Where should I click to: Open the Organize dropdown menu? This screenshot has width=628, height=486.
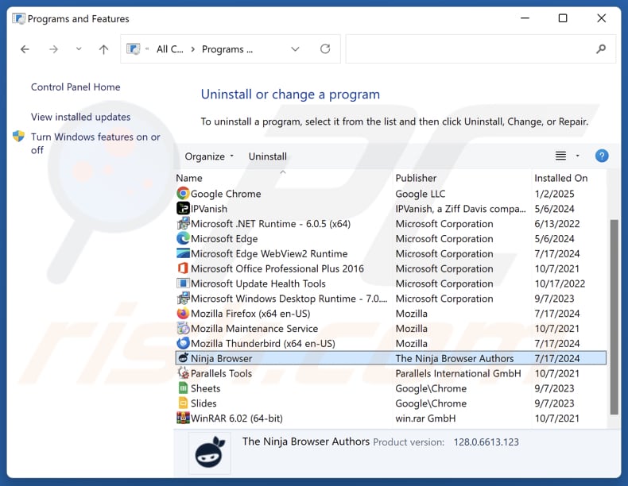208,156
